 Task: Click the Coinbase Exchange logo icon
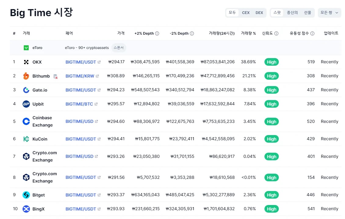pos(26,121)
